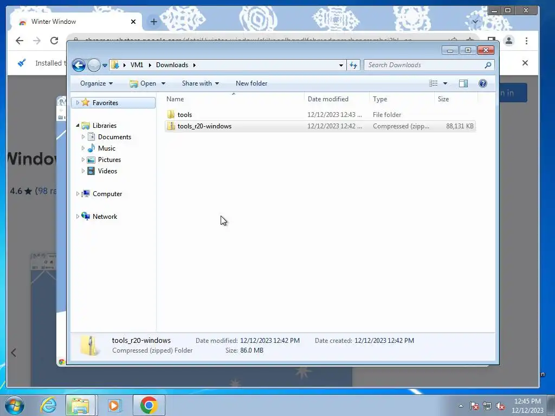
Task: Open the Share with menu
Action: coord(201,83)
